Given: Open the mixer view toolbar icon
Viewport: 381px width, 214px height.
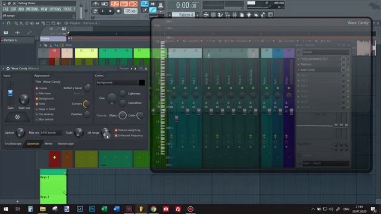Looking at the screenshot, I should coord(235,15).
